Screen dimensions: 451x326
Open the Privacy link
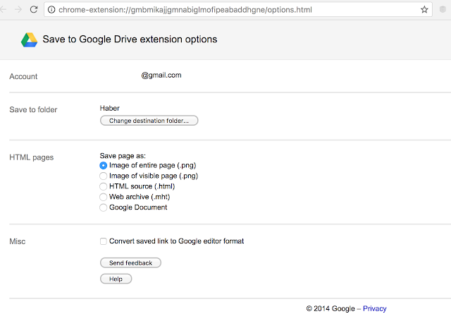(x=374, y=308)
